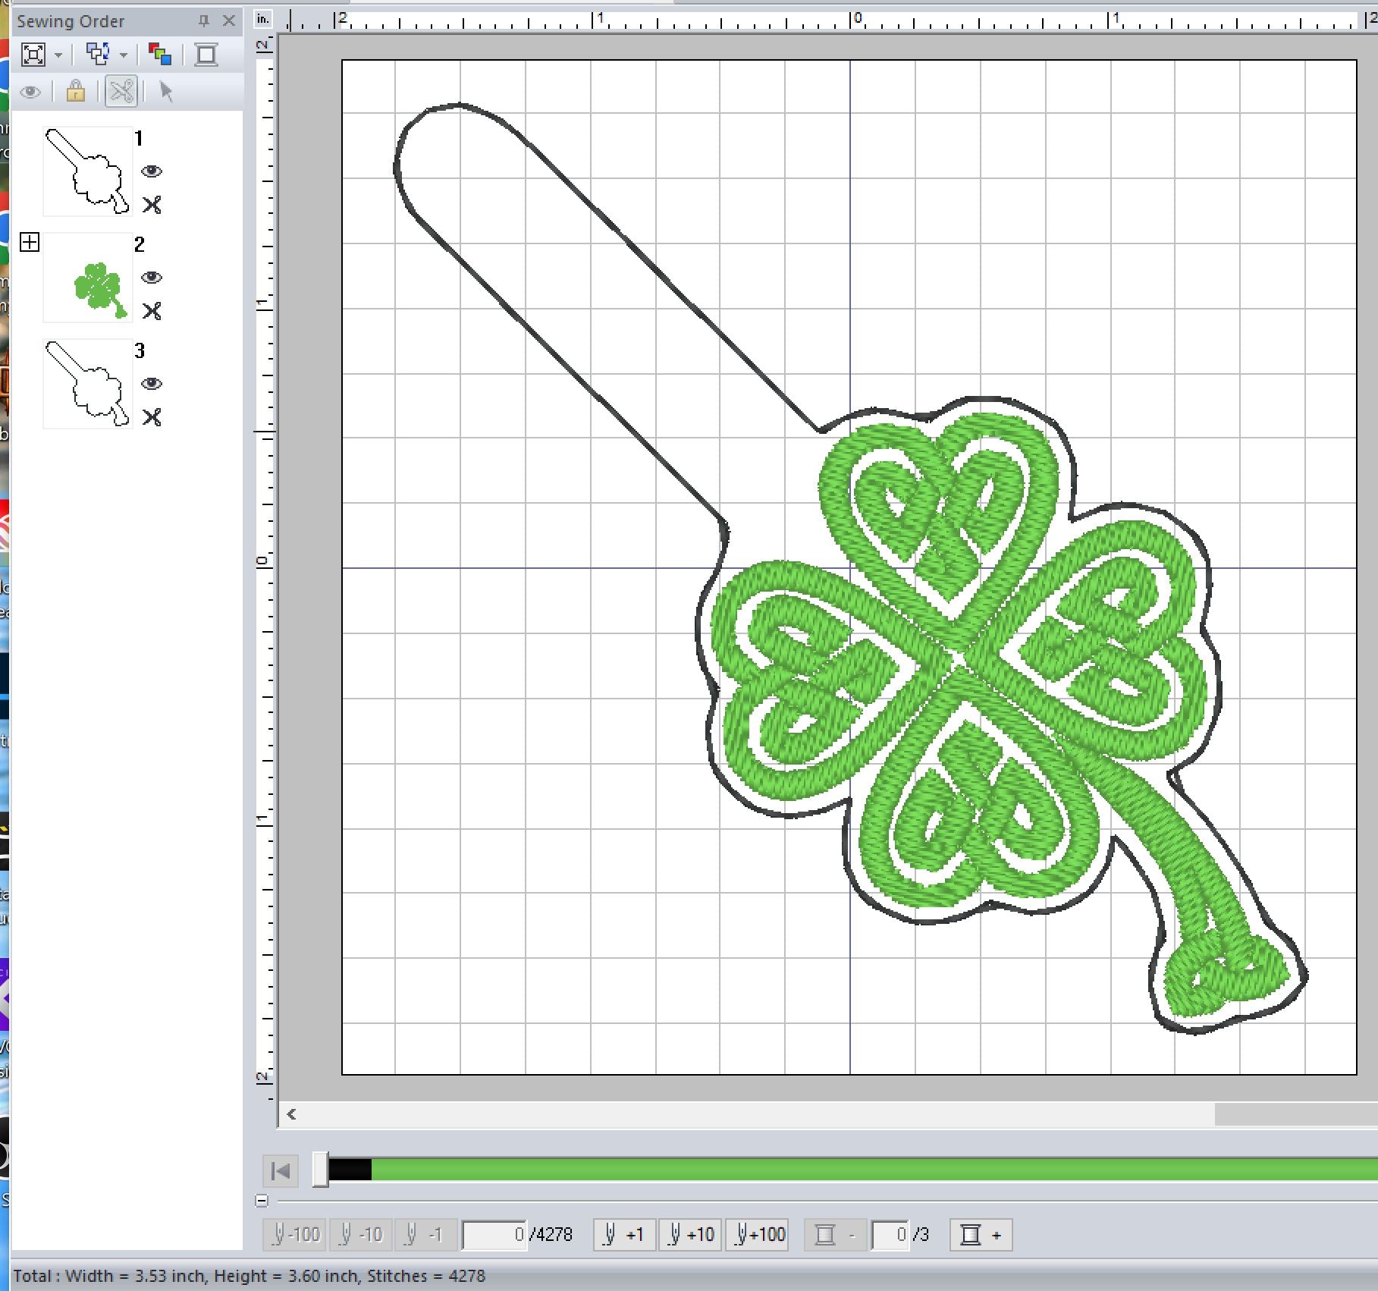Click the thread color change icon

click(160, 54)
